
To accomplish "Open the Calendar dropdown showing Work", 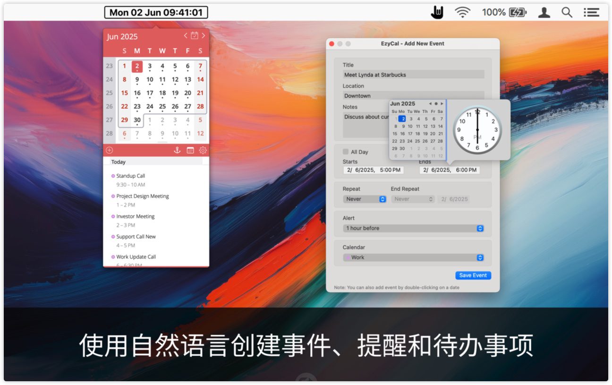I will 413,257.
